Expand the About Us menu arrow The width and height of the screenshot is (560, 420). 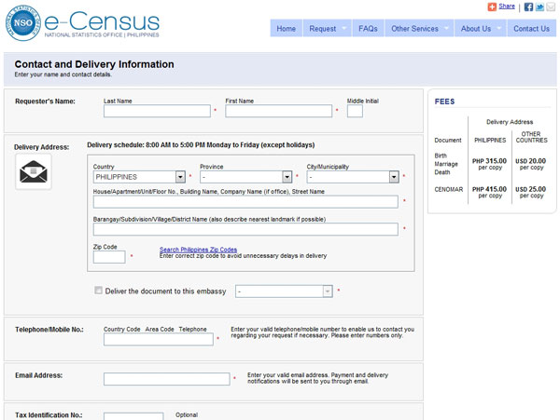(499, 28)
